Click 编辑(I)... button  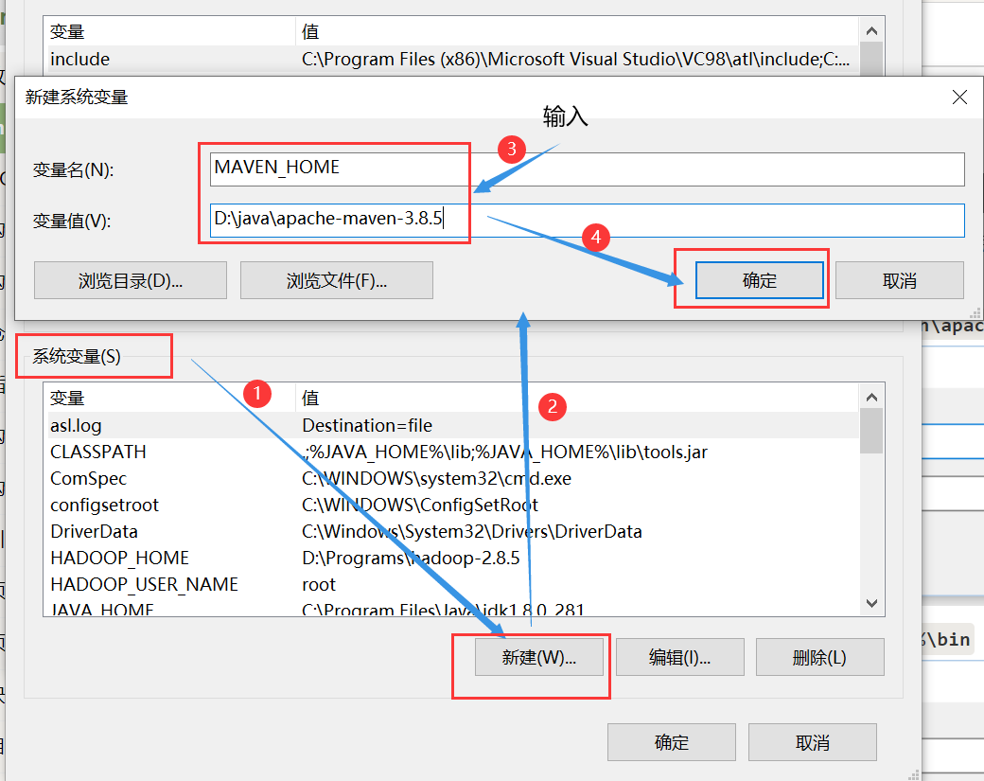click(x=679, y=657)
